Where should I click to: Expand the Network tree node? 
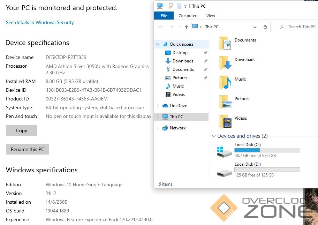[158, 128]
